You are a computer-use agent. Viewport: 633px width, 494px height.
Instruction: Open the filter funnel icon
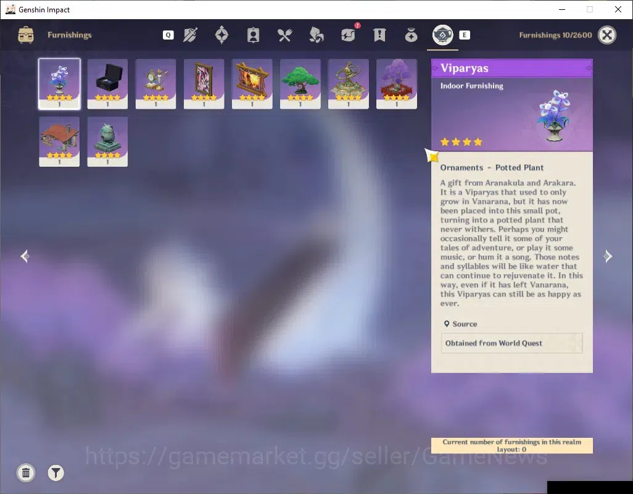coord(56,473)
